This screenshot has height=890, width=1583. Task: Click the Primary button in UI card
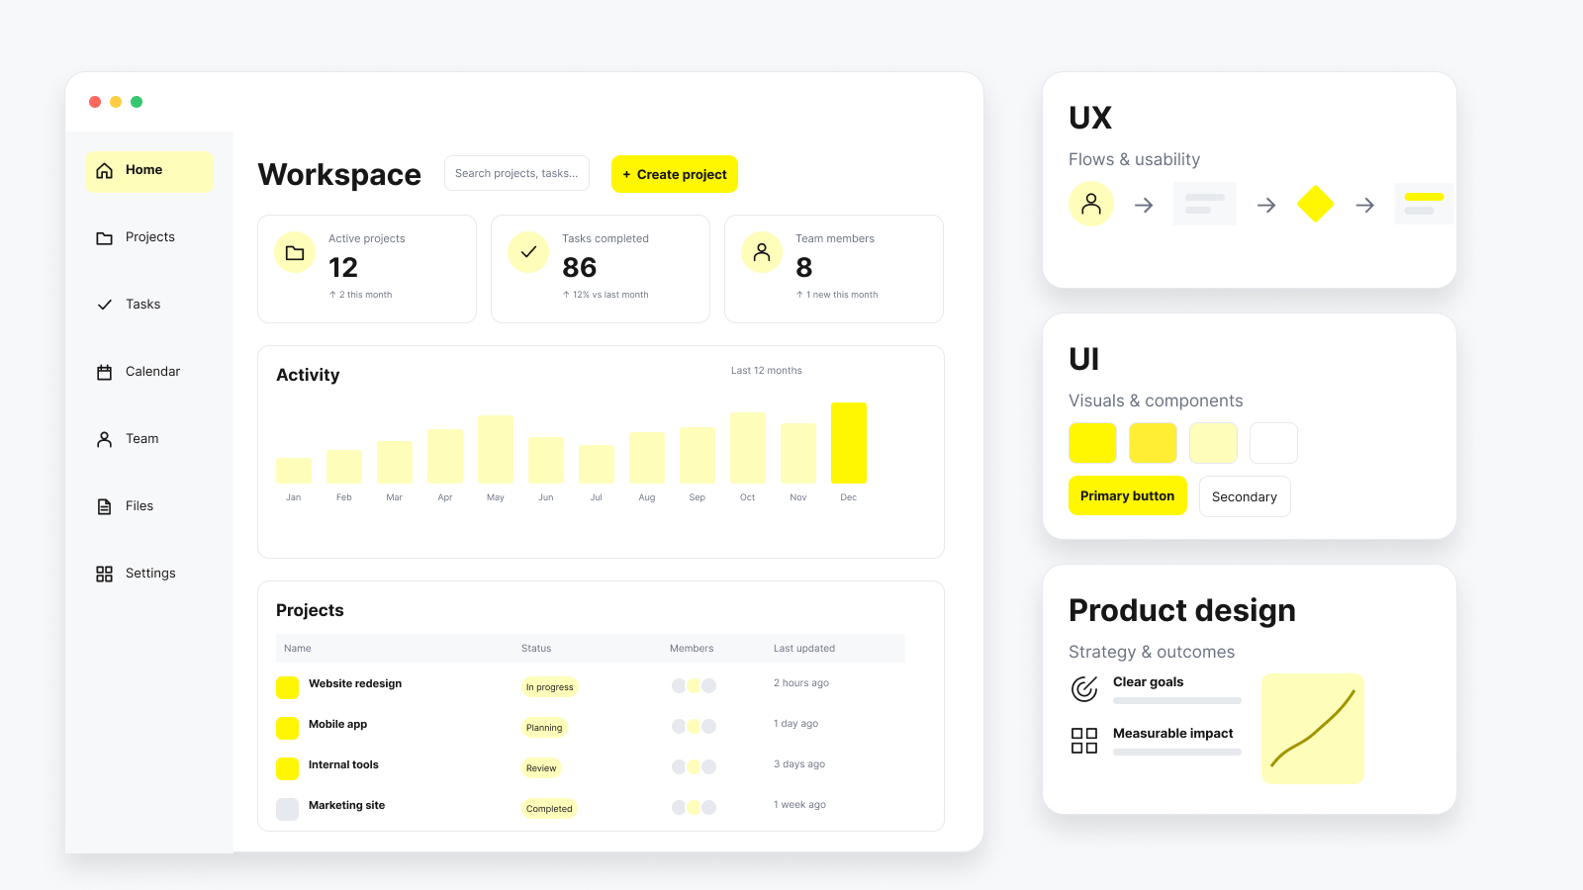1128,496
